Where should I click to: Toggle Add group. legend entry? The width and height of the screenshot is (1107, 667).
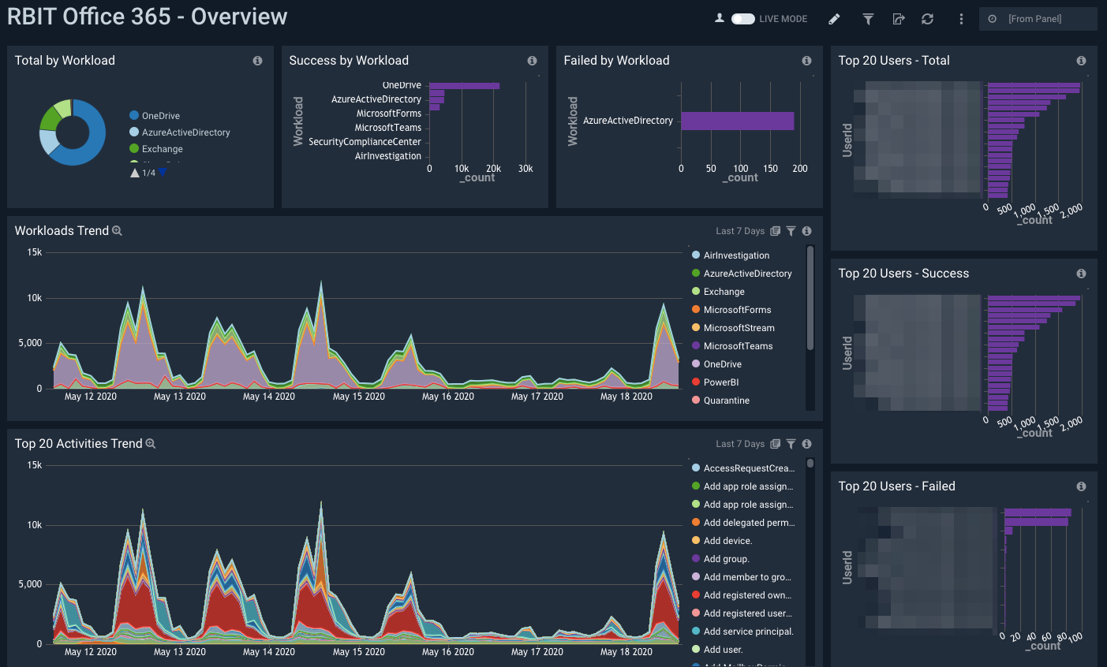[x=720, y=559]
